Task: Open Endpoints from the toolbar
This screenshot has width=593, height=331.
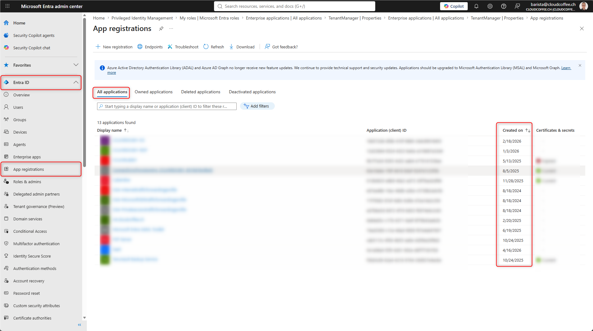Action: click(x=150, y=47)
